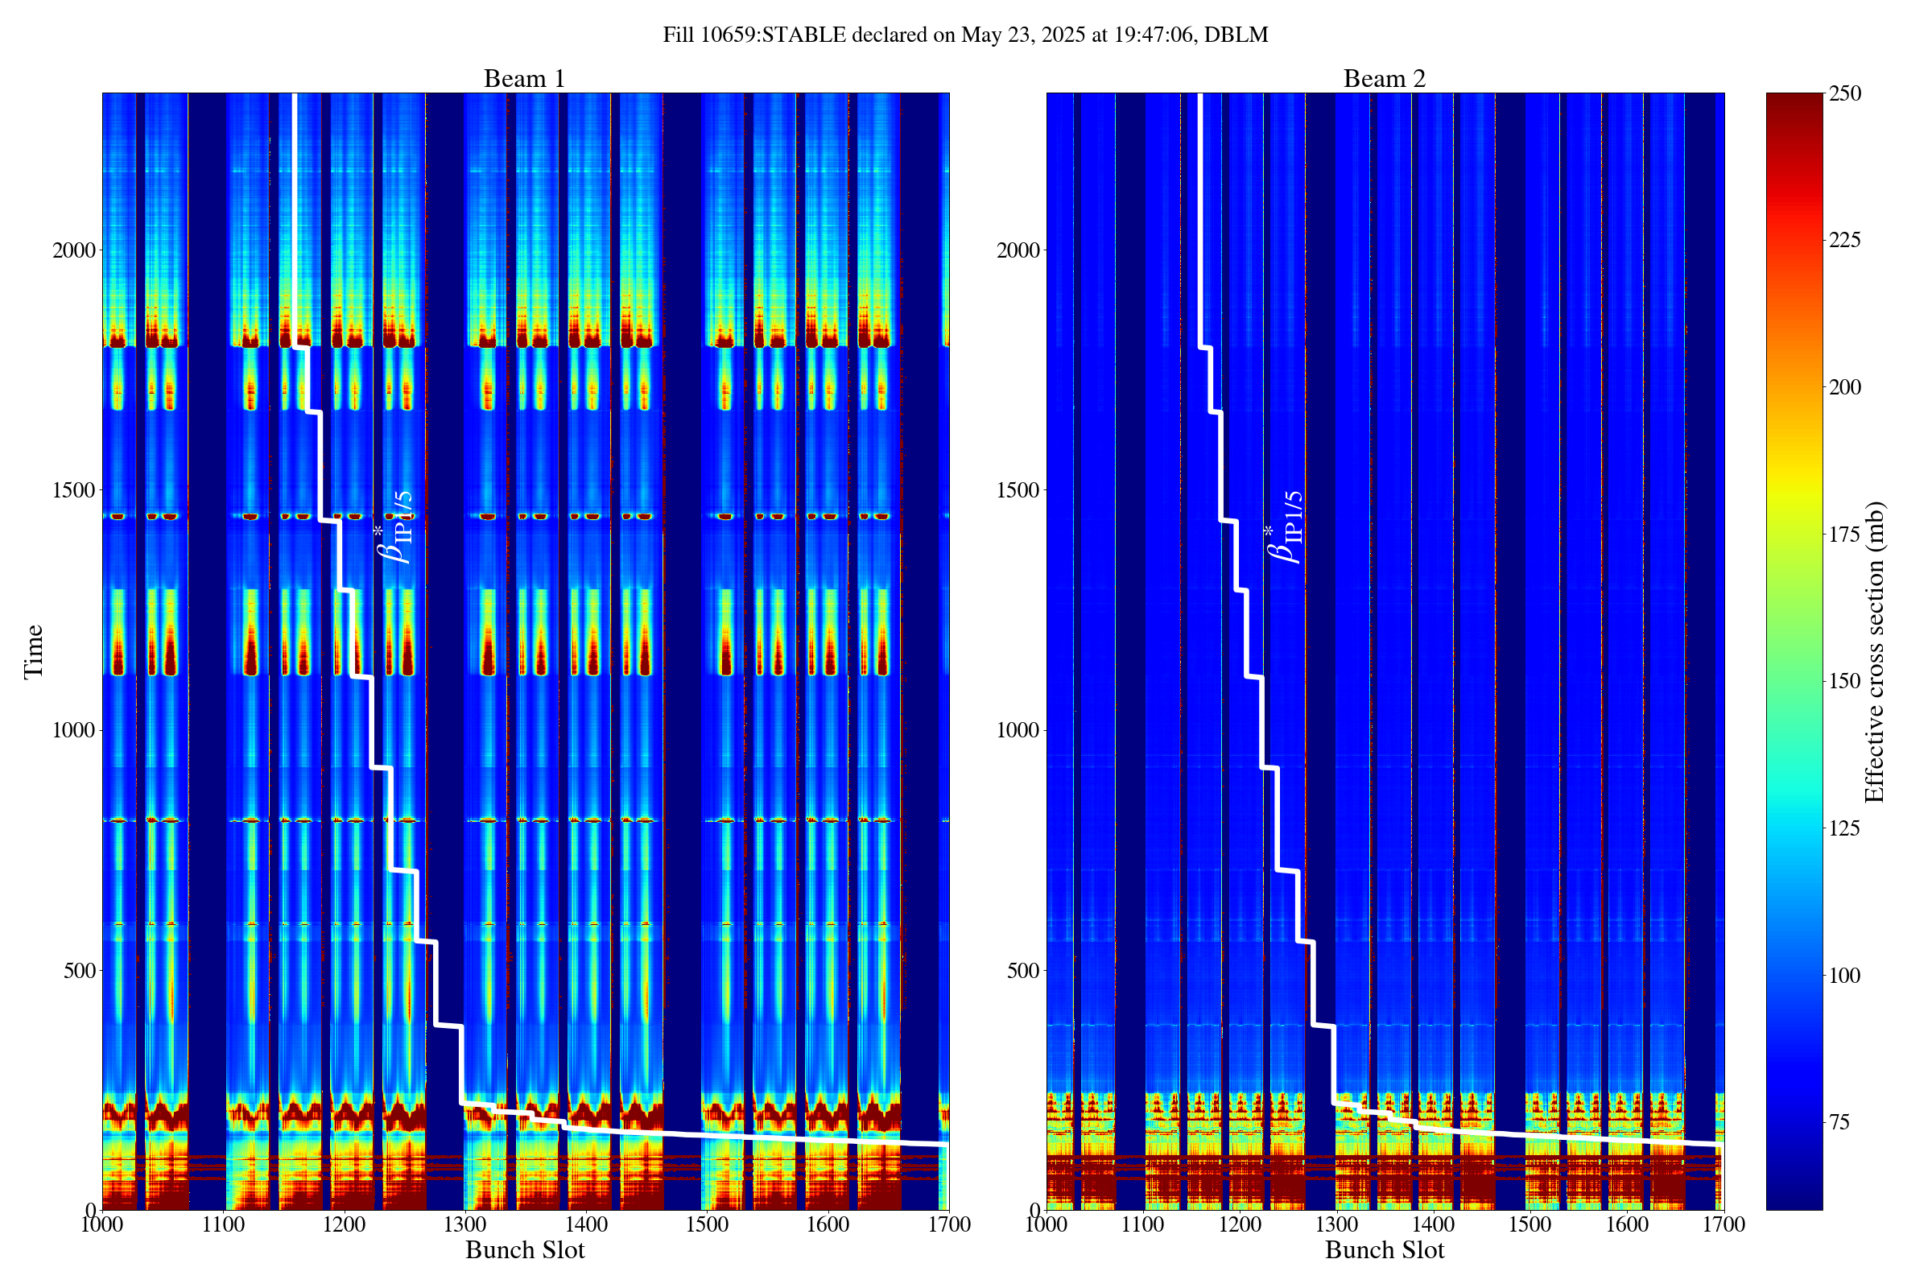This screenshot has width=1932, height=1288.
Task: Click Beam 2 x-axis tick '1300'
Action: [x=1337, y=1224]
